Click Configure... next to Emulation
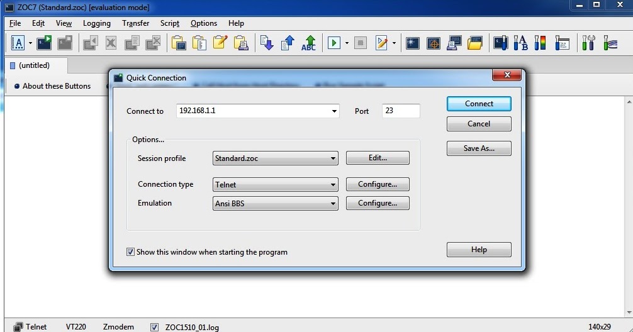Image resolution: width=633 pixels, height=332 pixels. coord(378,203)
